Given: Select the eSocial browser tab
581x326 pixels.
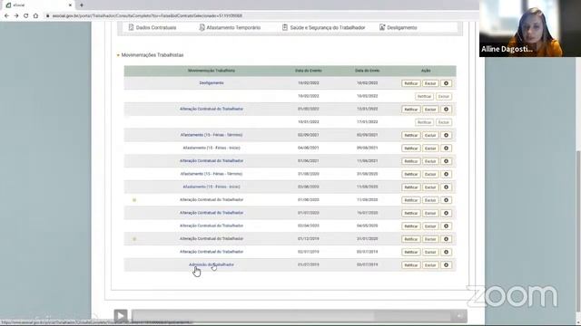Looking at the screenshot, I should [x=38, y=5].
